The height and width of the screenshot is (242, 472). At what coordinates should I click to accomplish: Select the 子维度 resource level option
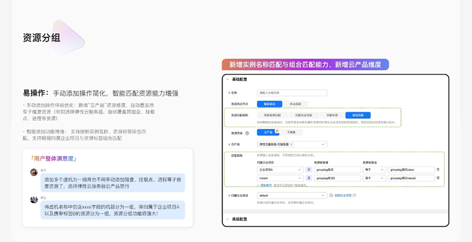[291, 132]
